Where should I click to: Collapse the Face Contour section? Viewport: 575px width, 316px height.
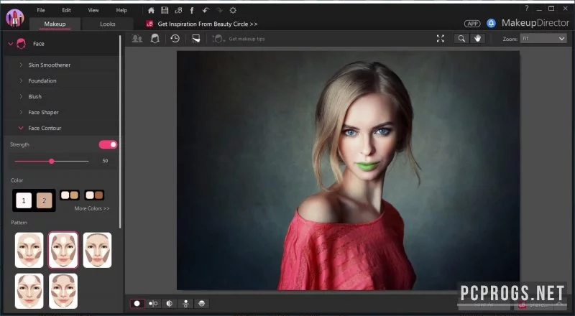pos(21,128)
